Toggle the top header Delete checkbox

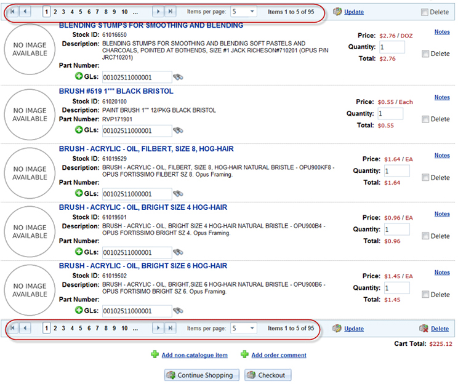[425, 12]
